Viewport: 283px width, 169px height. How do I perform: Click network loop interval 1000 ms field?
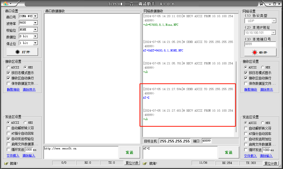pyautogui.click(x=266, y=150)
